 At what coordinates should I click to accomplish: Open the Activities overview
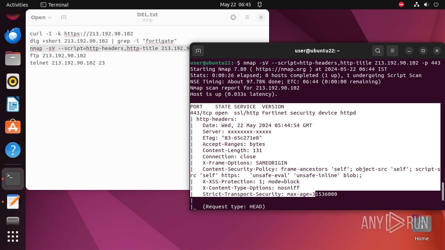(x=17, y=5)
